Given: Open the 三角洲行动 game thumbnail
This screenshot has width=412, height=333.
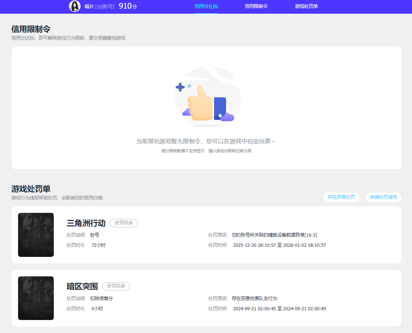Looking at the screenshot, I should pos(36,235).
